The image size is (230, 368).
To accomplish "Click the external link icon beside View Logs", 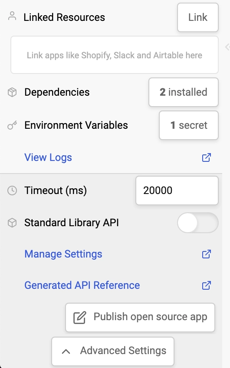I will (206, 157).
